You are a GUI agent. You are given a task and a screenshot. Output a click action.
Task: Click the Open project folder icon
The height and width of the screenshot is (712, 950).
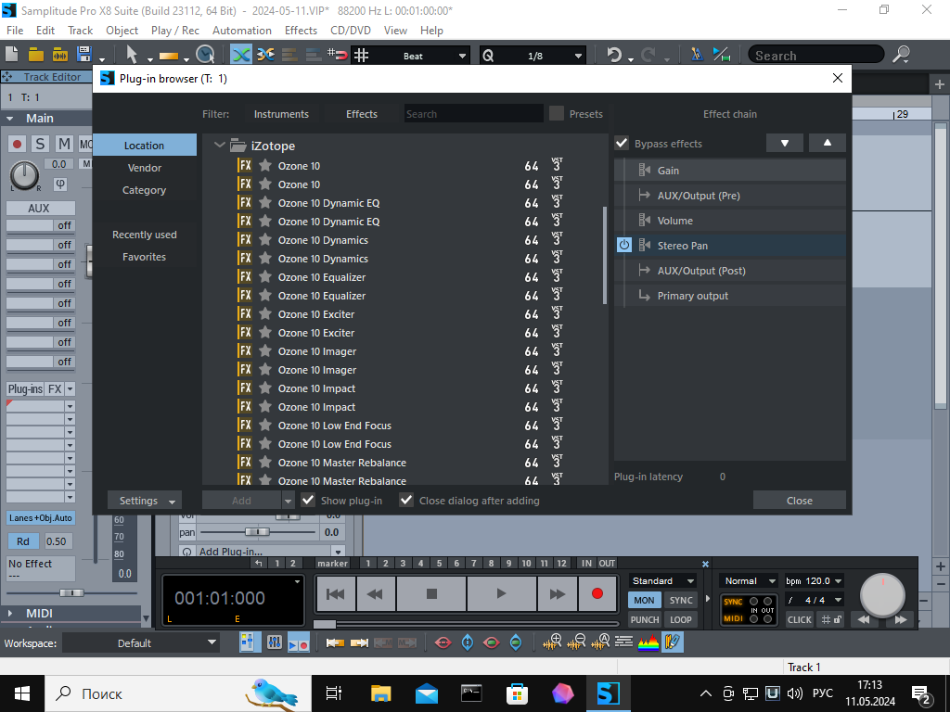[36, 55]
